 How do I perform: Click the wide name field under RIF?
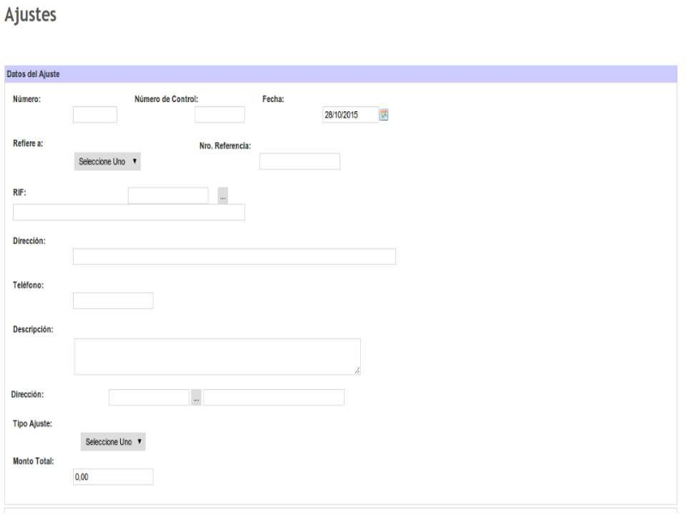click(x=129, y=212)
